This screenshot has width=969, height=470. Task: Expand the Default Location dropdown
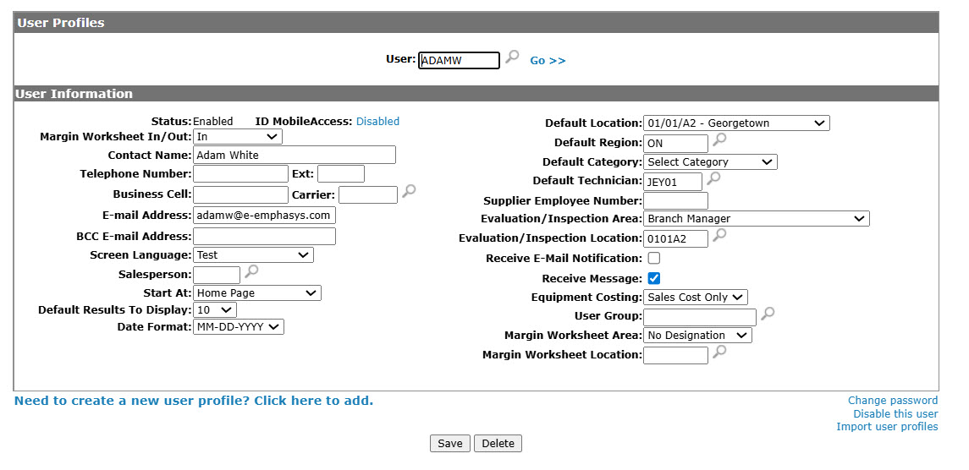736,123
